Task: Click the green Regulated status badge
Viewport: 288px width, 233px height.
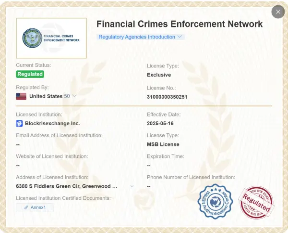Action: pos(30,74)
